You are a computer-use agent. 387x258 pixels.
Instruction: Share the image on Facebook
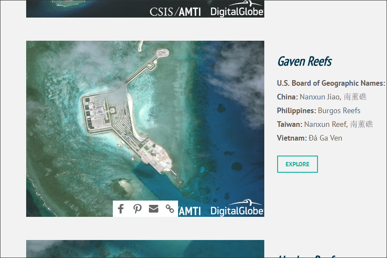(121, 209)
